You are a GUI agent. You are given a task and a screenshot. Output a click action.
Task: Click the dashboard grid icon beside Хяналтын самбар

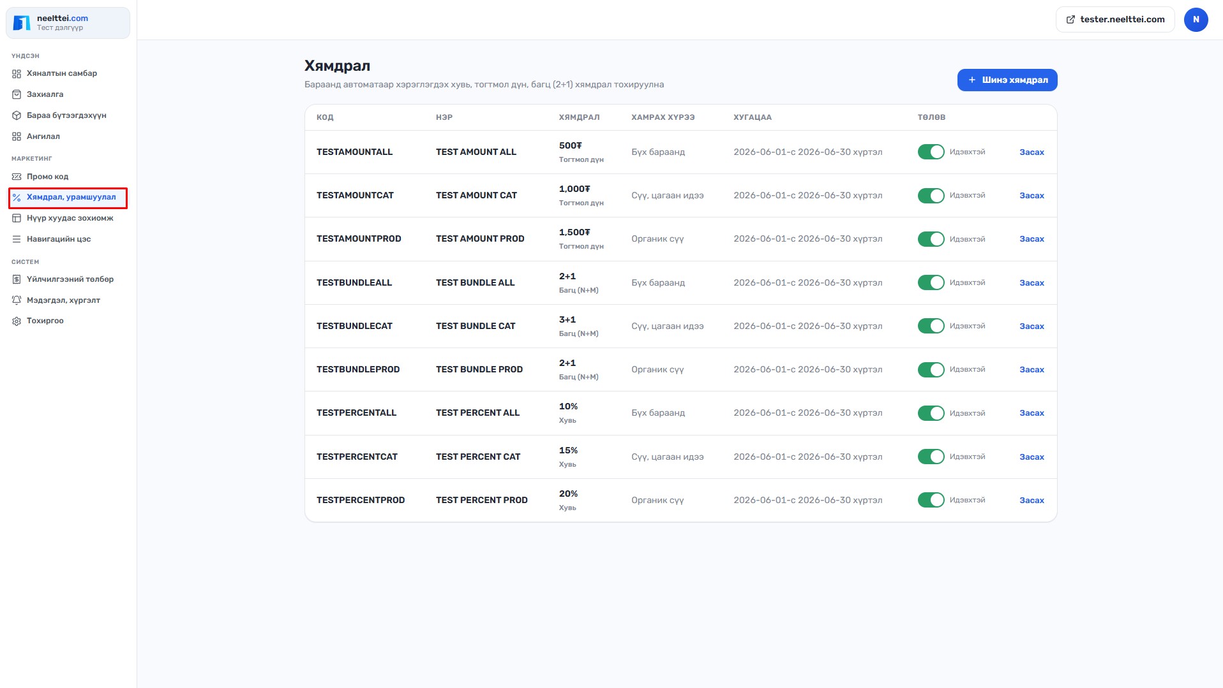click(17, 74)
